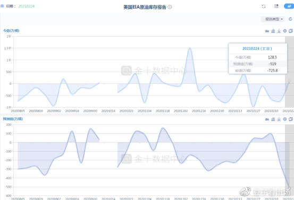Screen dimensions: 294x200
Task: Click x-axis label 20200930 on 今值 chart
Action: point(90,111)
